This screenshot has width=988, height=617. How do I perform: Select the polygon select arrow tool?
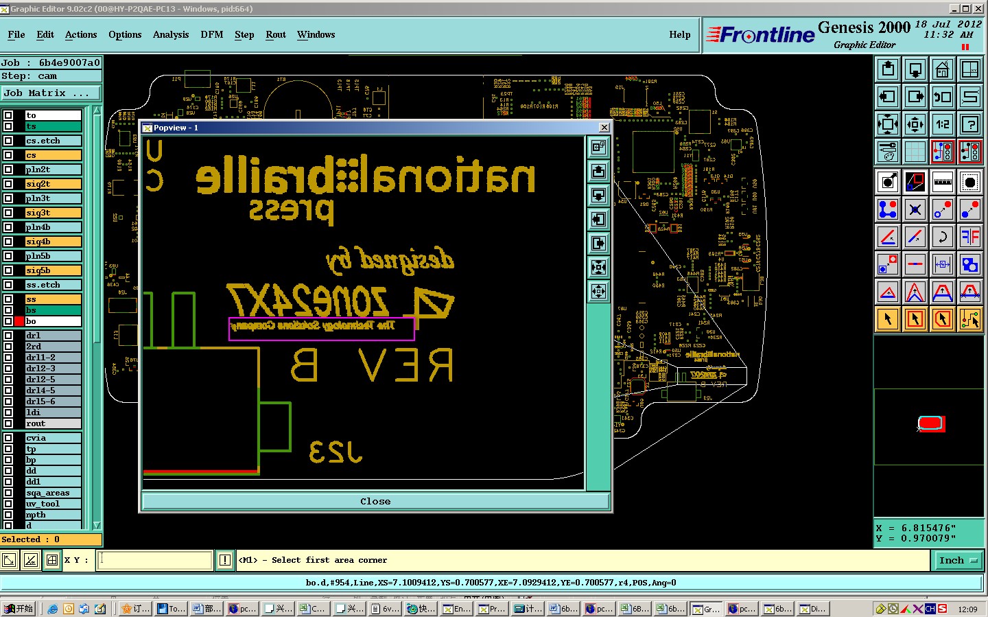(x=943, y=319)
